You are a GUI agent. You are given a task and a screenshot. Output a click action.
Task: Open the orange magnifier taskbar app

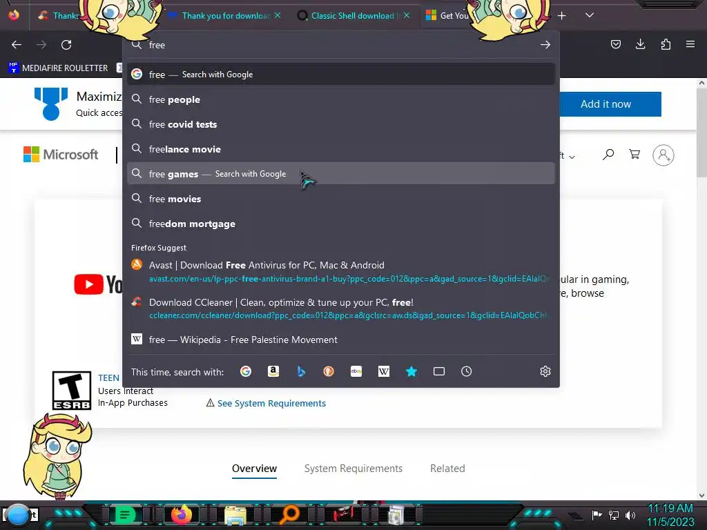(x=289, y=515)
